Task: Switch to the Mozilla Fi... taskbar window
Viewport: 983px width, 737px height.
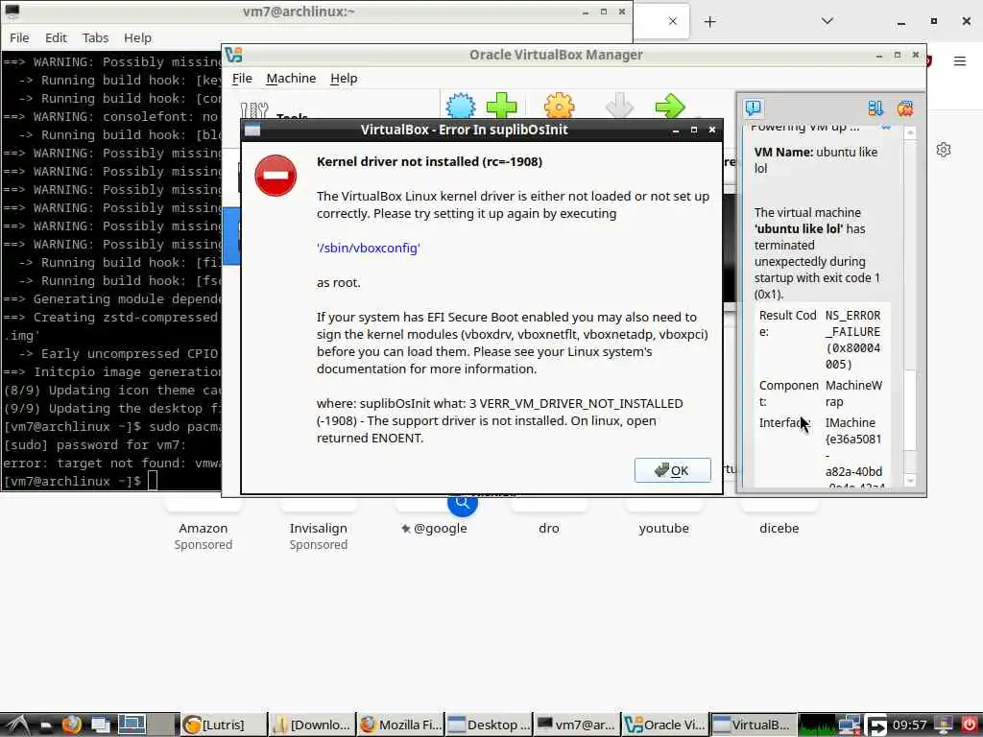Action: tap(400, 725)
